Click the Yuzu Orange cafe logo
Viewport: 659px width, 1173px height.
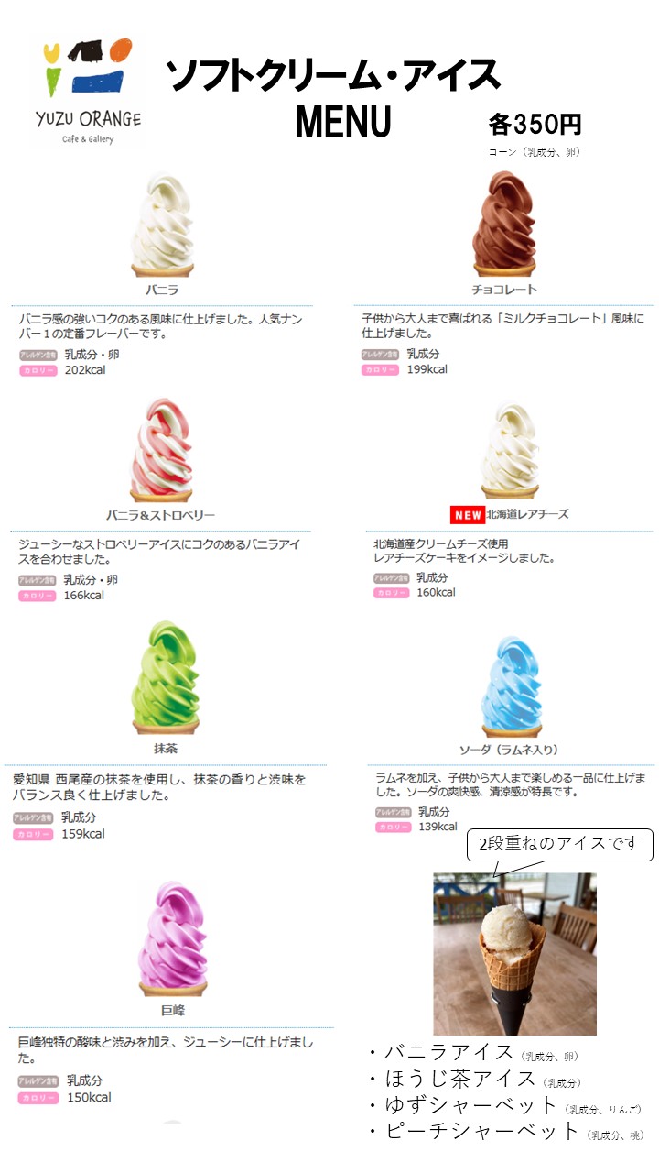coord(88,92)
